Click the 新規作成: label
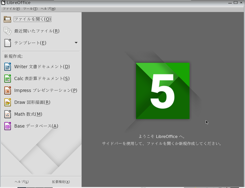The image size is (245, 188). click(x=13, y=56)
